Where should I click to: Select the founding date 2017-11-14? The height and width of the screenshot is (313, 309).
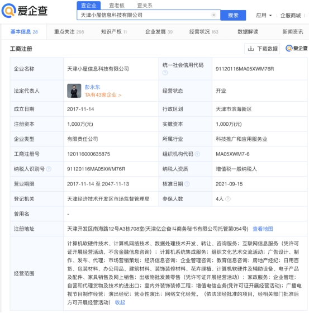[80, 109]
